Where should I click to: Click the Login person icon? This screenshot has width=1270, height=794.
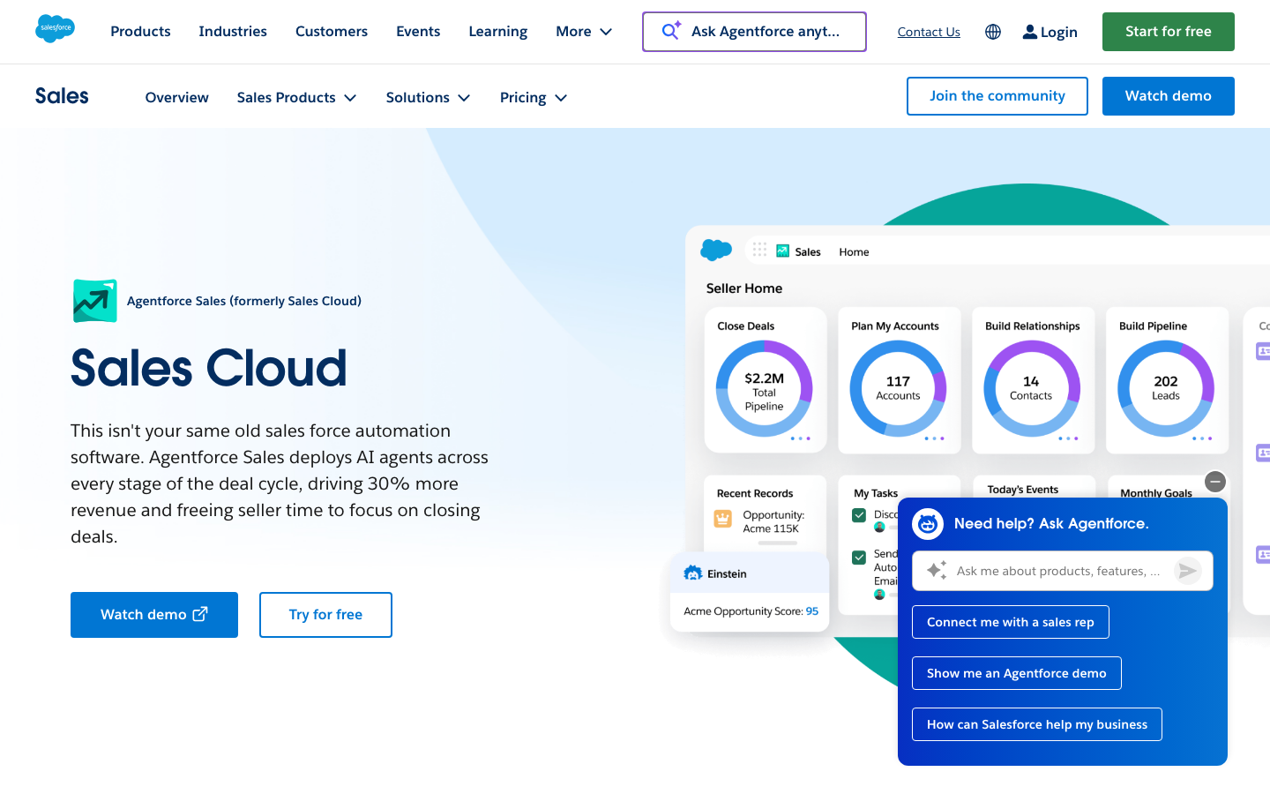point(1029,32)
